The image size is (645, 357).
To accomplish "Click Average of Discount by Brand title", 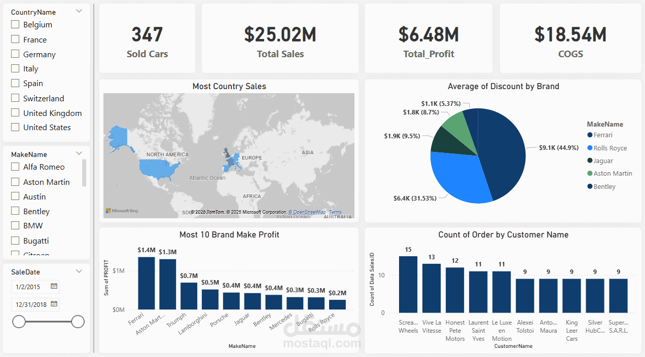I will (x=504, y=87).
